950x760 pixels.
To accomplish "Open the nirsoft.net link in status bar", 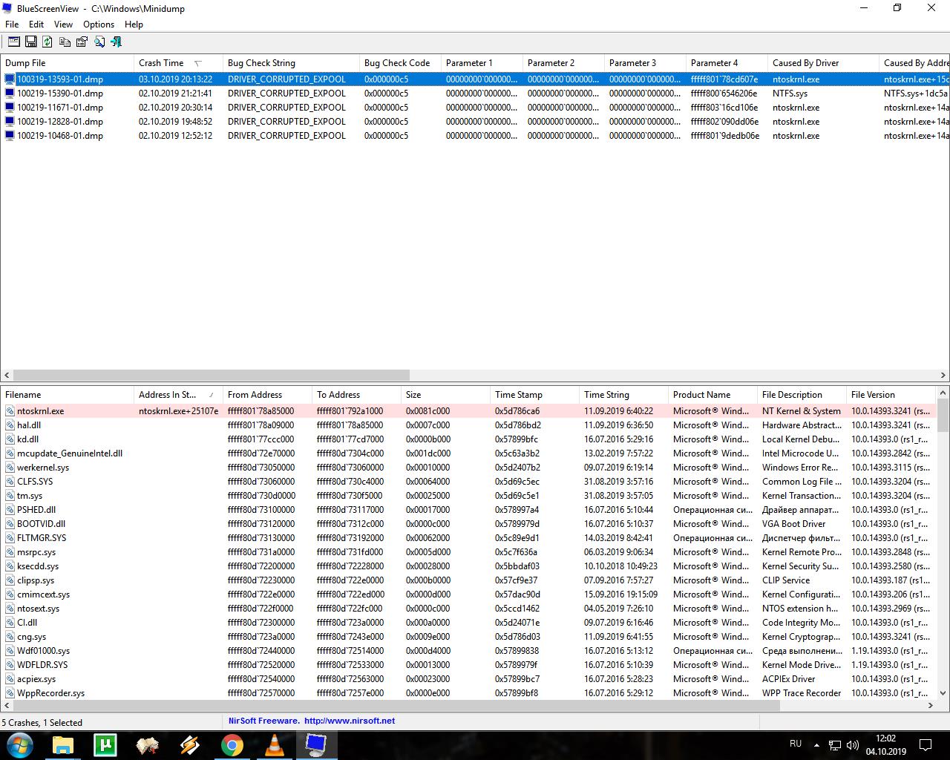I will [349, 721].
